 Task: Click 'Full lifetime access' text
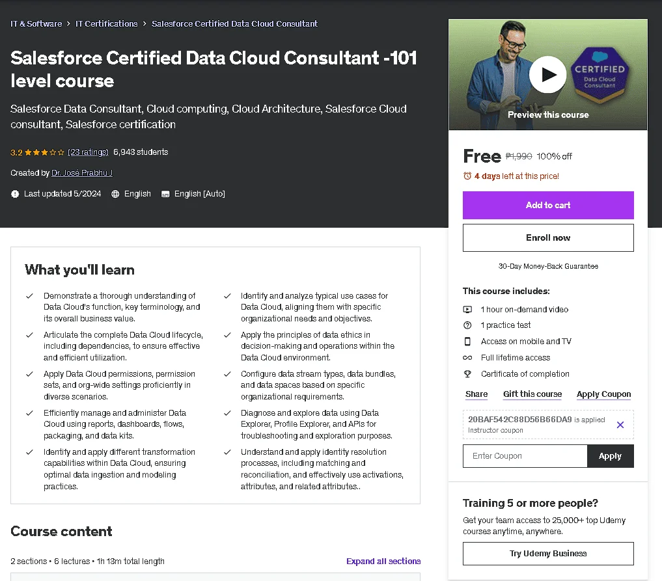(516, 357)
